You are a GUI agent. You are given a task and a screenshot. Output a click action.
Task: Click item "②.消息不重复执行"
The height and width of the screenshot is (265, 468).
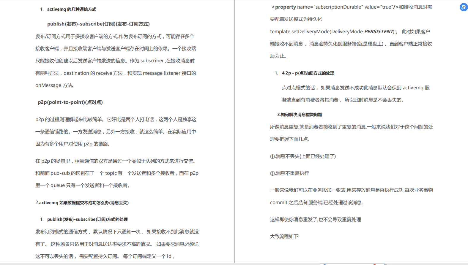pyautogui.click(x=289, y=173)
